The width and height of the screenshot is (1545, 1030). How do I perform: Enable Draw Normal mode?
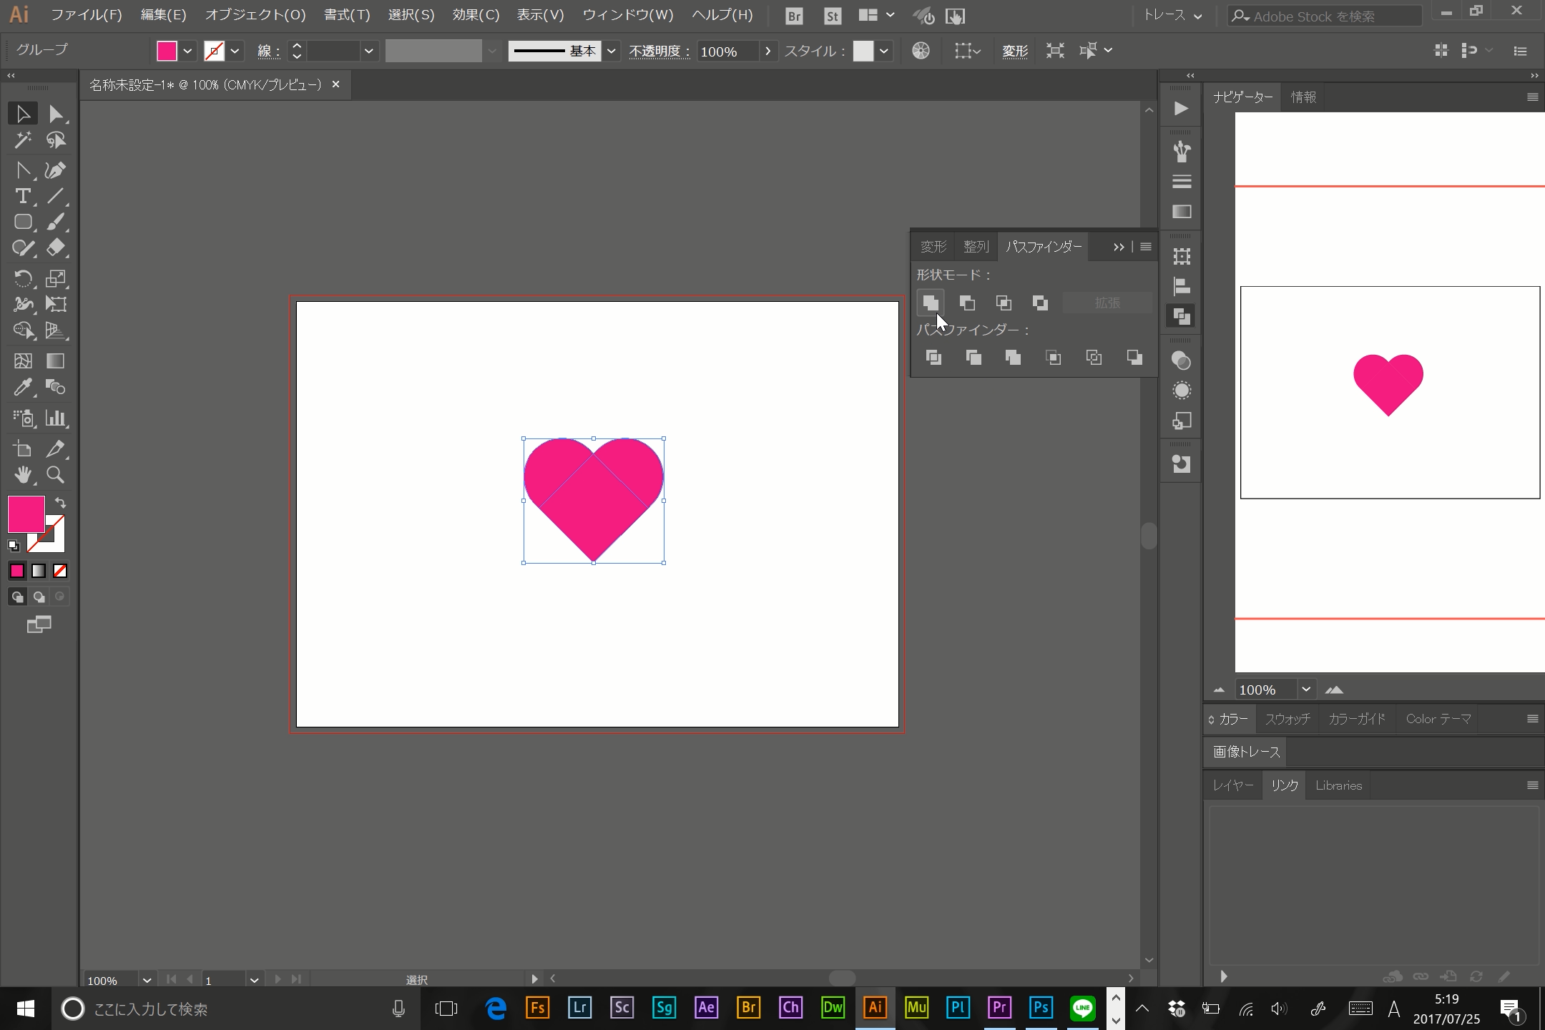tap(17, 597)
